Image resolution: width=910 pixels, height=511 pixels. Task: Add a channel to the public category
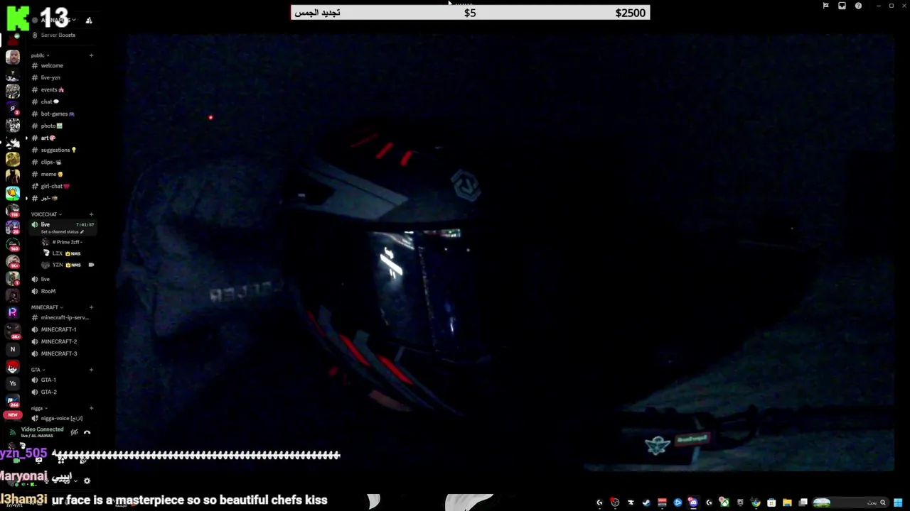point(91,55)
